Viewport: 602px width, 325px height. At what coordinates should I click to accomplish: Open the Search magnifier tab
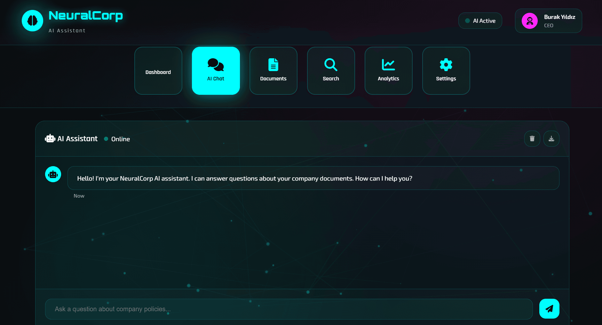pos(331,71)
